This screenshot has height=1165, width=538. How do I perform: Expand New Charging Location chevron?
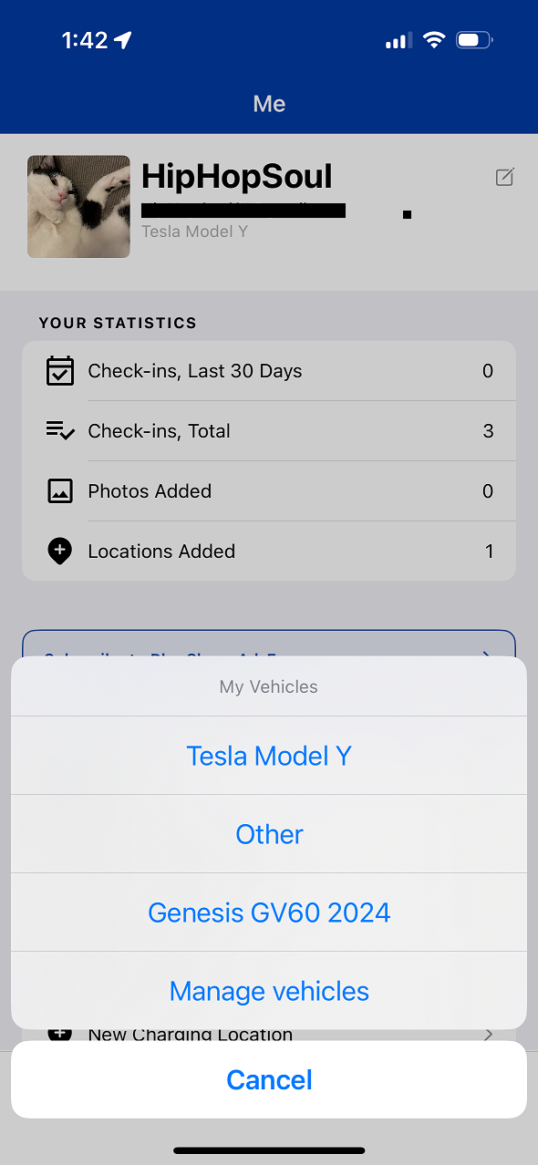489,1035
